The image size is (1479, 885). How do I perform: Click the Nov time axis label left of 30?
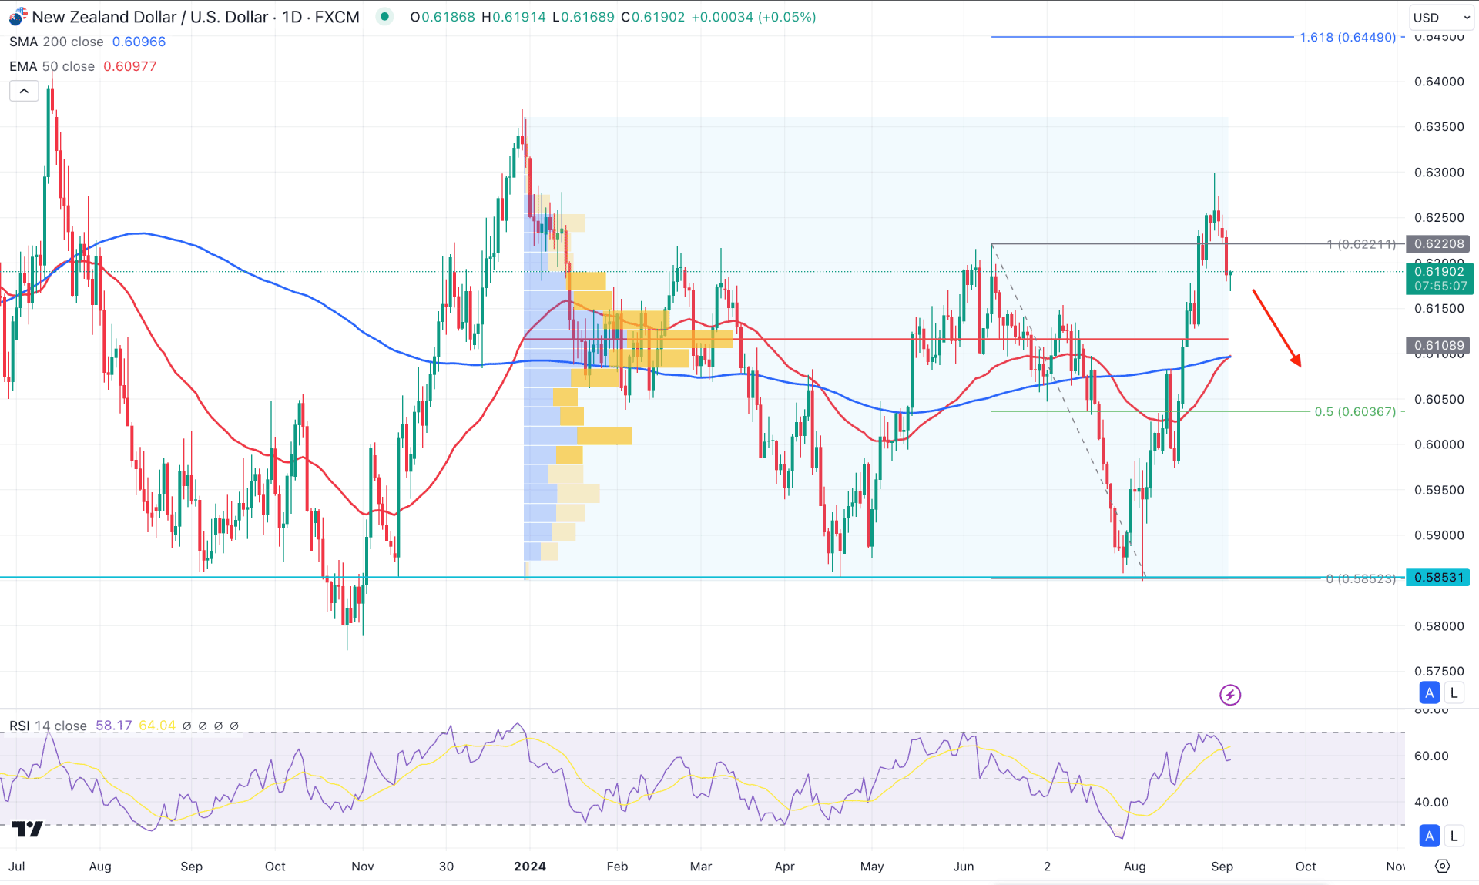pyautogui.click(x=363, y=867)
